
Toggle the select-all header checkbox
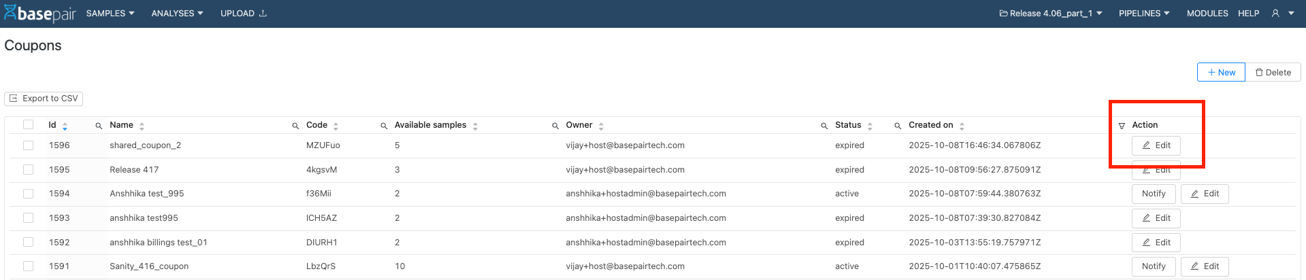[28, 124]
